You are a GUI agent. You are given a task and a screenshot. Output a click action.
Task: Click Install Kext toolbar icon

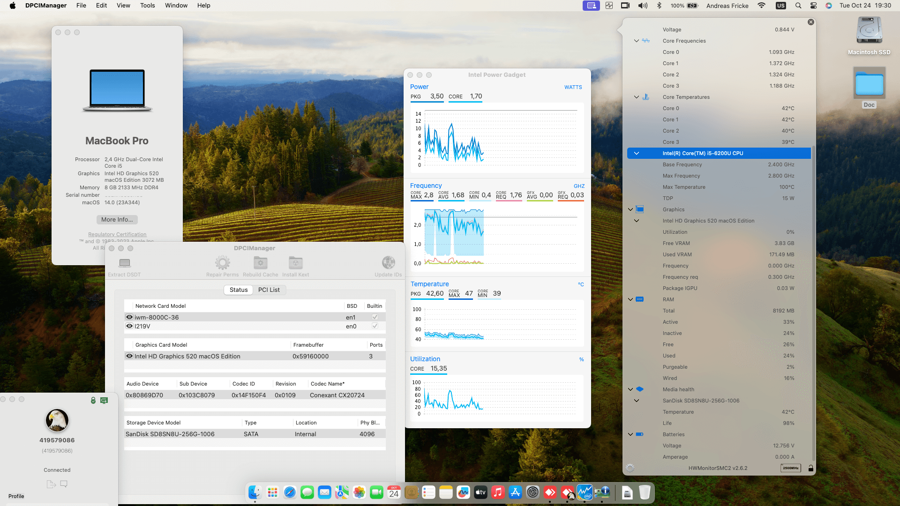(295, 262)
